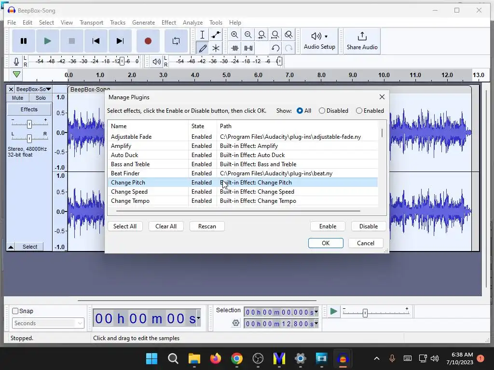Image resolution: width=494 pixels, height=370 pixels.
Task: Click Fit Selection to Width icon
Action: click(x=261, y=35)
